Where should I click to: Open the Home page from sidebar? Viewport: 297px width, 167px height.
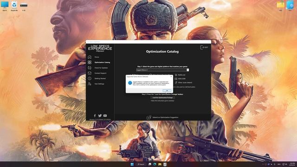[97, 57]
